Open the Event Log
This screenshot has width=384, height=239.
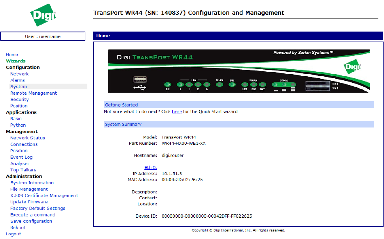tap(21, 157)
